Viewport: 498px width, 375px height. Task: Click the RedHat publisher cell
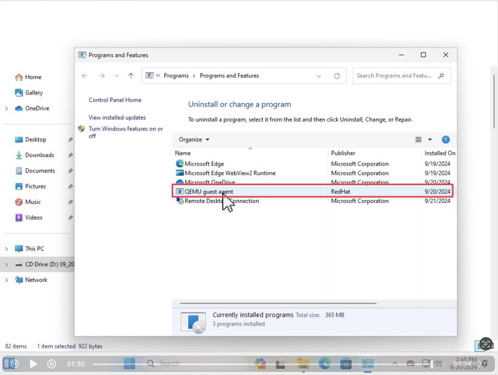pos(340,191)
